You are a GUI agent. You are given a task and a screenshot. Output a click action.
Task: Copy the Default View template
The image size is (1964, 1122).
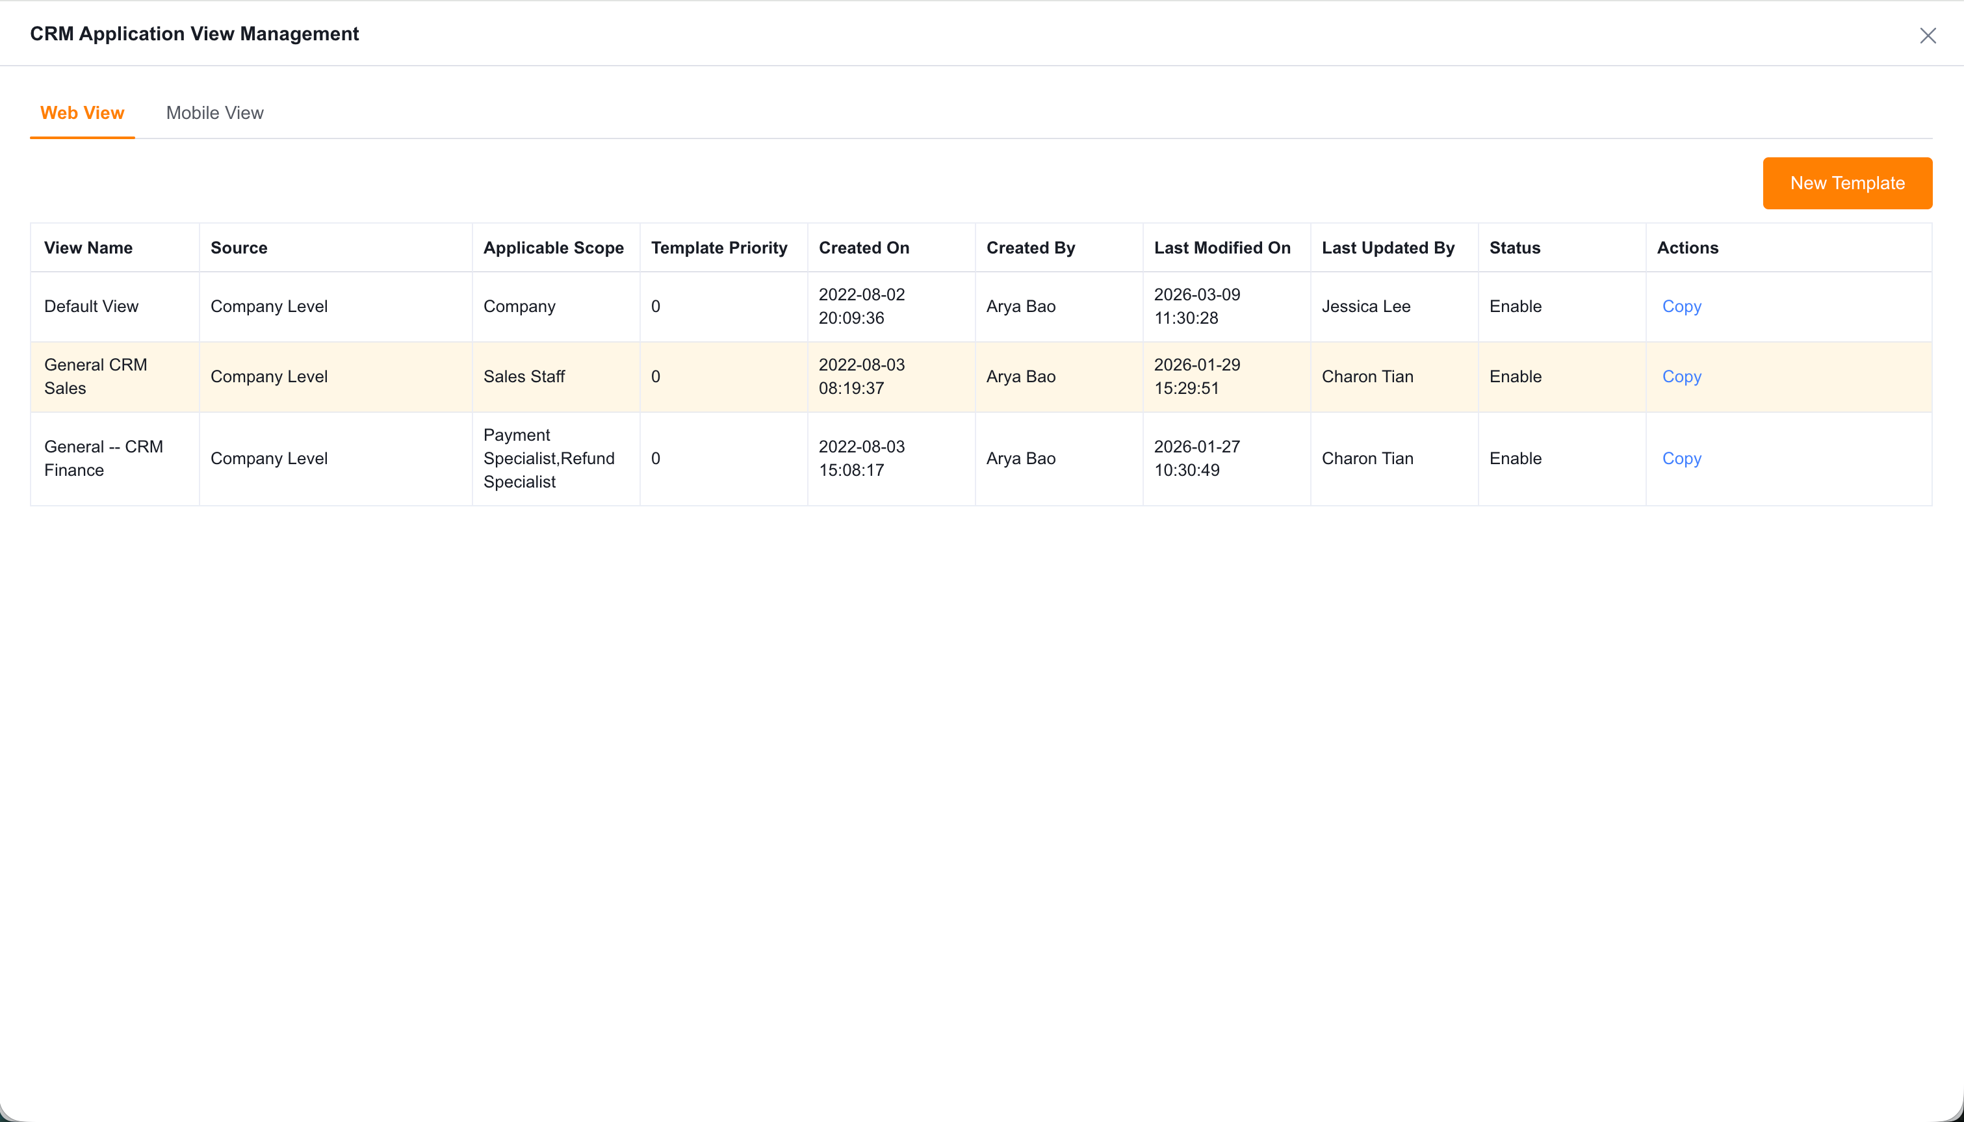(x=1681, y=307)
